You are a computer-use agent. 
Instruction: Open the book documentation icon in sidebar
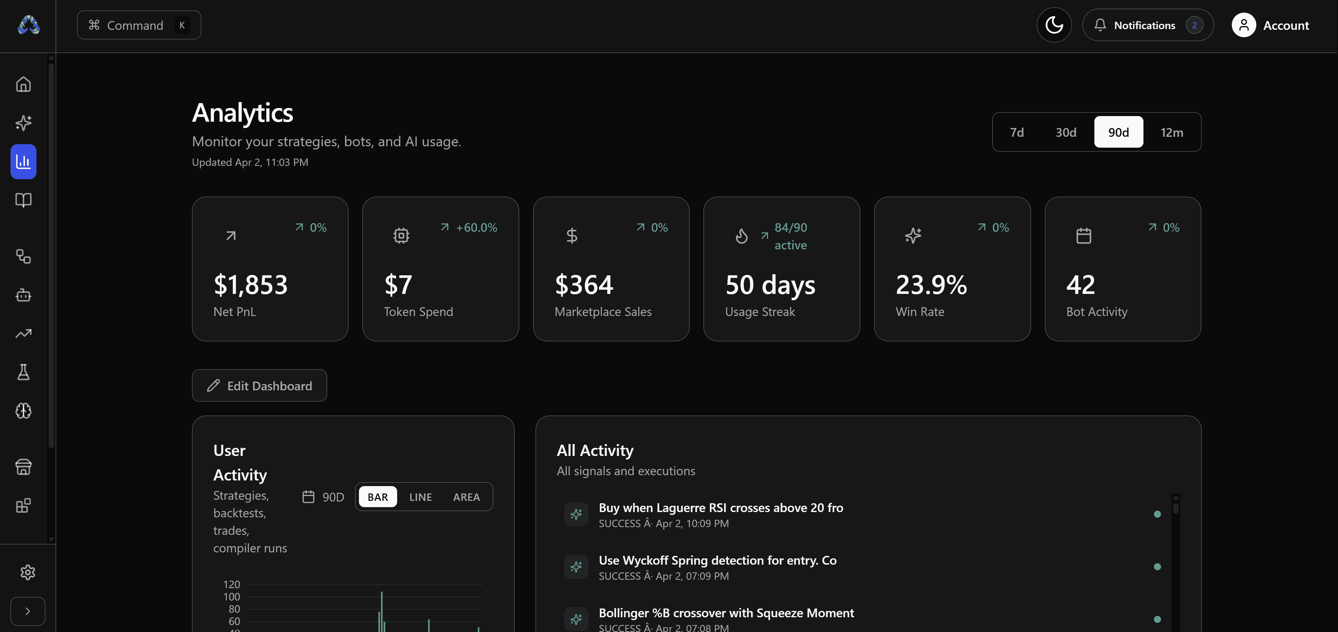click(x=23, y=200)
